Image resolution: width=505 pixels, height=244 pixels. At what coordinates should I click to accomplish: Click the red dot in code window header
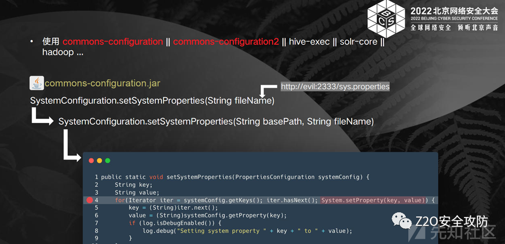[x=91, y=160]
